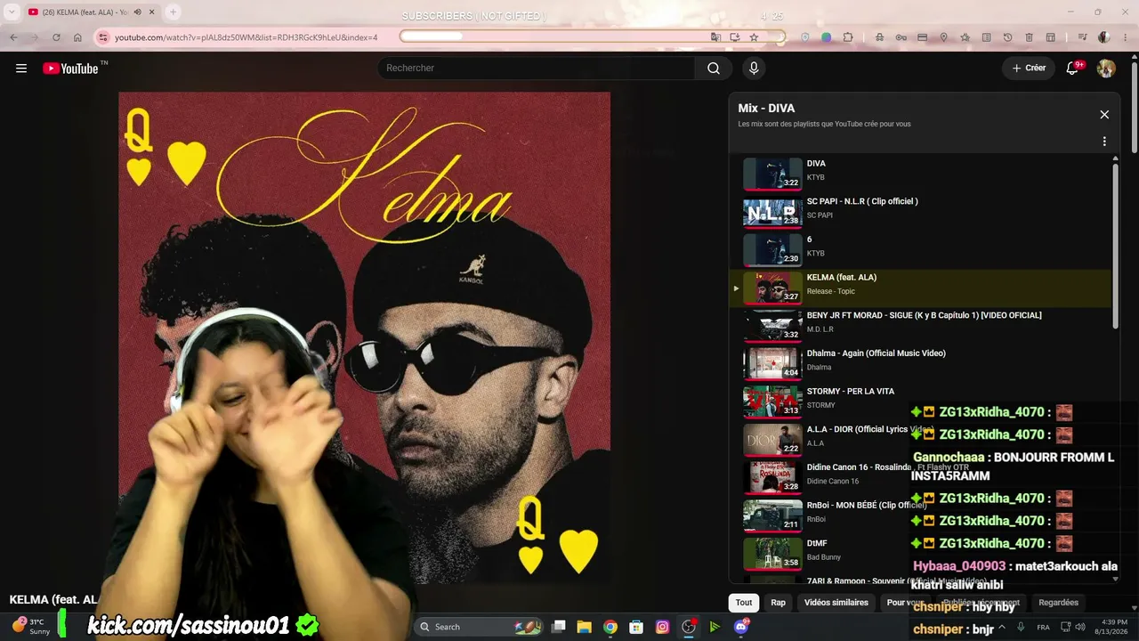1139x641 pixels.
Task: Select the 'Rap' filter chip
Action: tap(779, 603)
